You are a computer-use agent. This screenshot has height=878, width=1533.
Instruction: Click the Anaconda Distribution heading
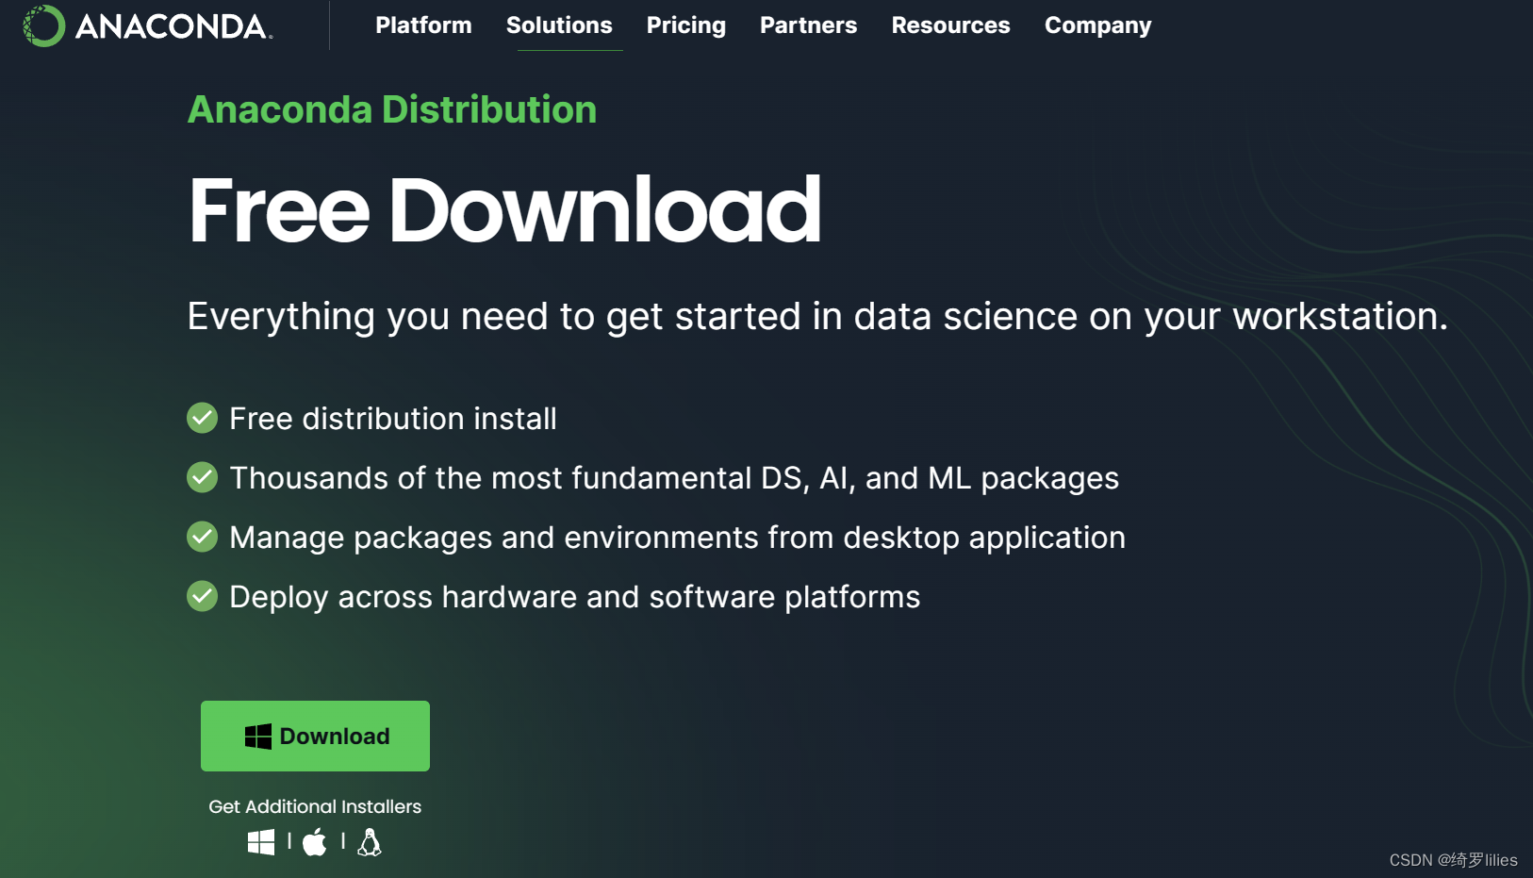point(392,109)
